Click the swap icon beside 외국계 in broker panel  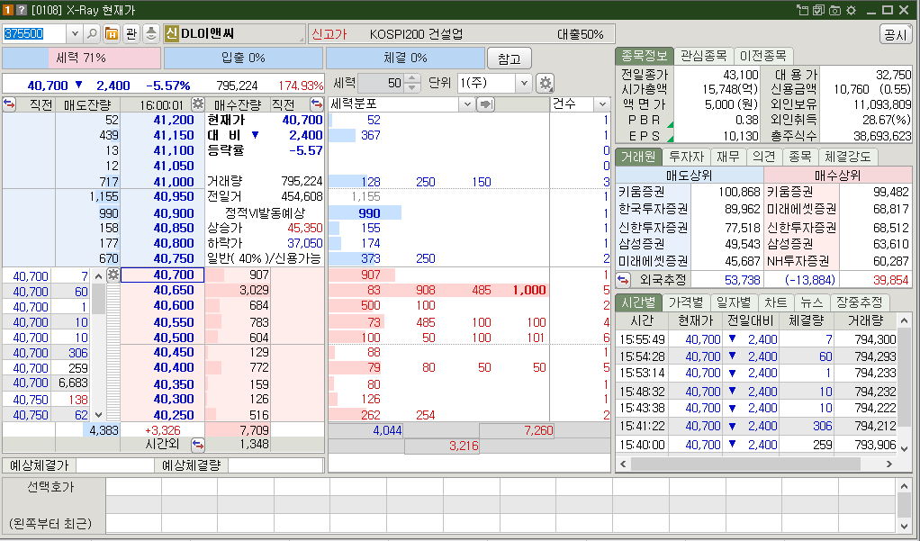click(622, 280)
